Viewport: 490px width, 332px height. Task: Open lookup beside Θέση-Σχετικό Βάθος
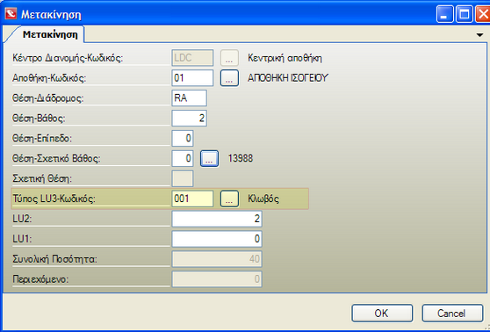click(x=209, y=158)
